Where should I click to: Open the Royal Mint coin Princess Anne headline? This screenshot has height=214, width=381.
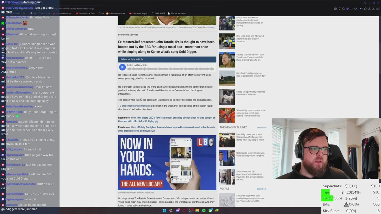click(x=250, y=198)
